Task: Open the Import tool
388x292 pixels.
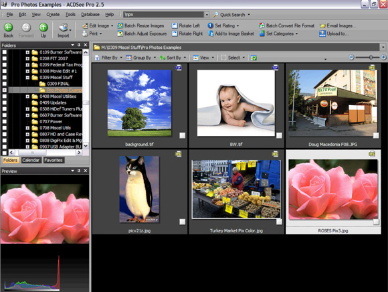Action: pyautogui.click(x=64, y=30)
